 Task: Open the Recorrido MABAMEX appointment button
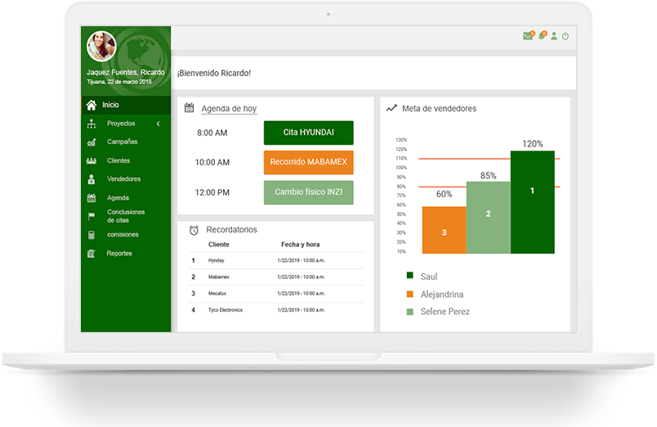pyautogui.click(x=308, y=162)
